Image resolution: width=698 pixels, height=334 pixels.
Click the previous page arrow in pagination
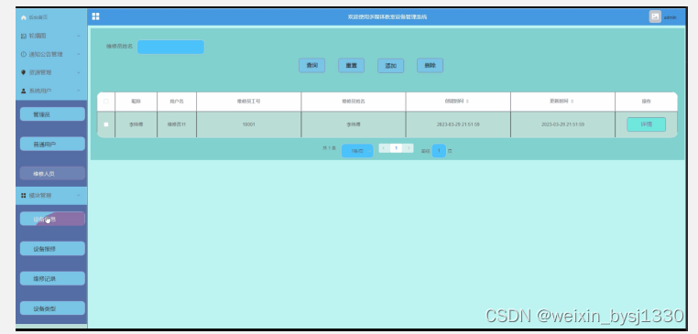click(384, 148)
